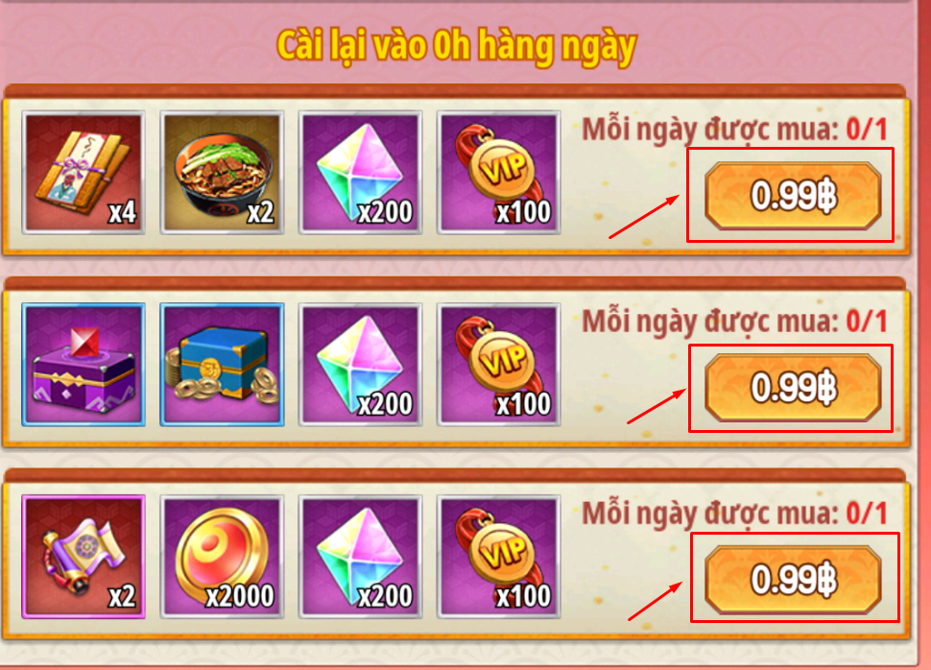The width and height of the screenshot is (931, 670).
Task: Select the blue coin treasure chest icon
Action: click(222, 365)
